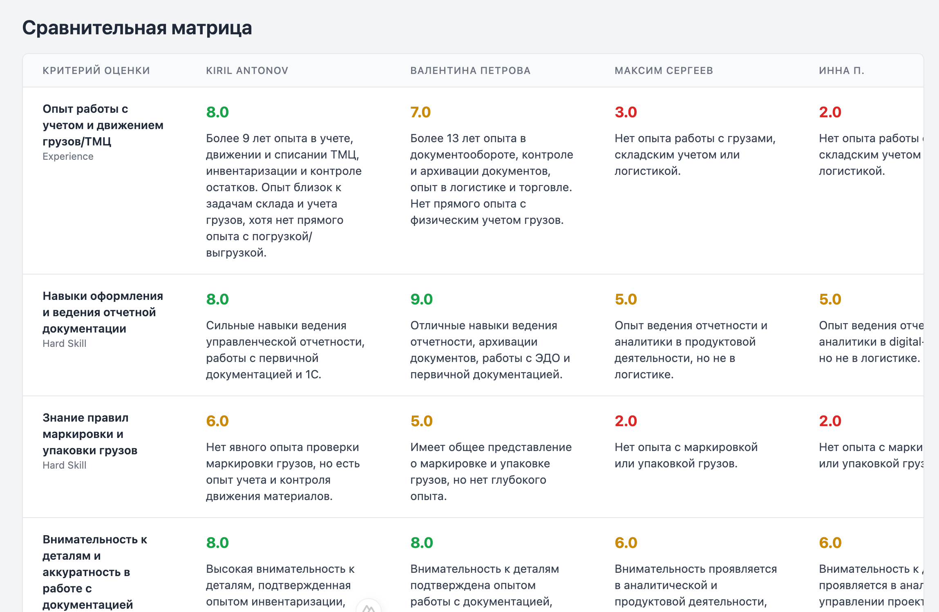Select Валентина Петрова's 9.0 documentation score

coord(421,299)
